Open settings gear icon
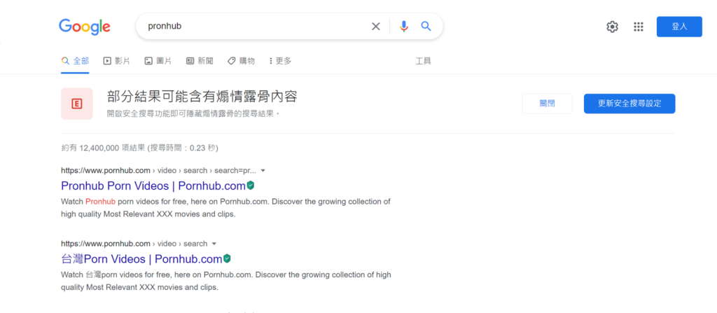The height and width of the screenshot is (313, 717). click(x=612, y=27)
